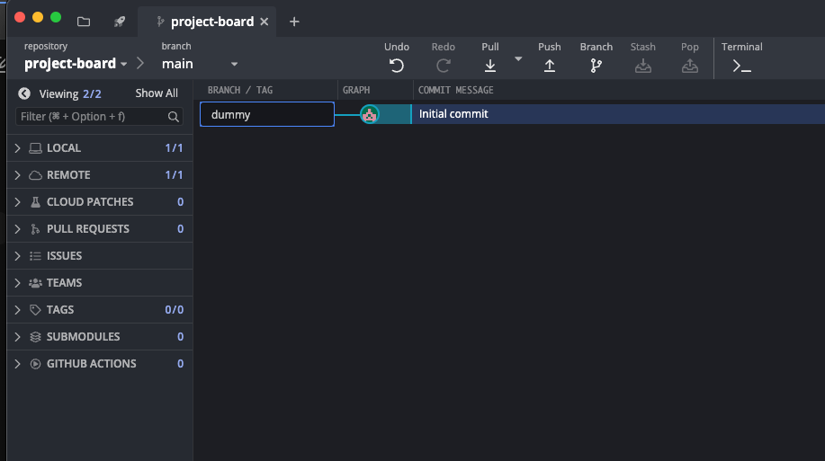The height and width of the screenshot is (461, 825).
Task: Click the search magnifier in the filter box
Action: 173,117
